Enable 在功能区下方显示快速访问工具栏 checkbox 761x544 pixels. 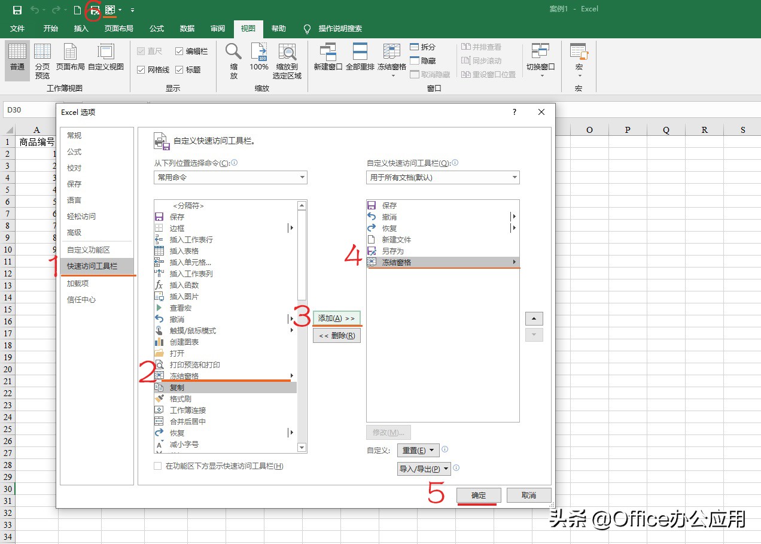(158, 466)
